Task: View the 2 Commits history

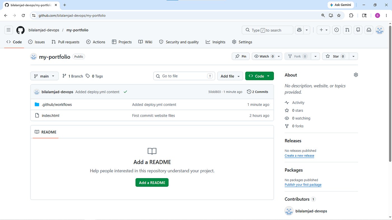Action: point(258,92)
